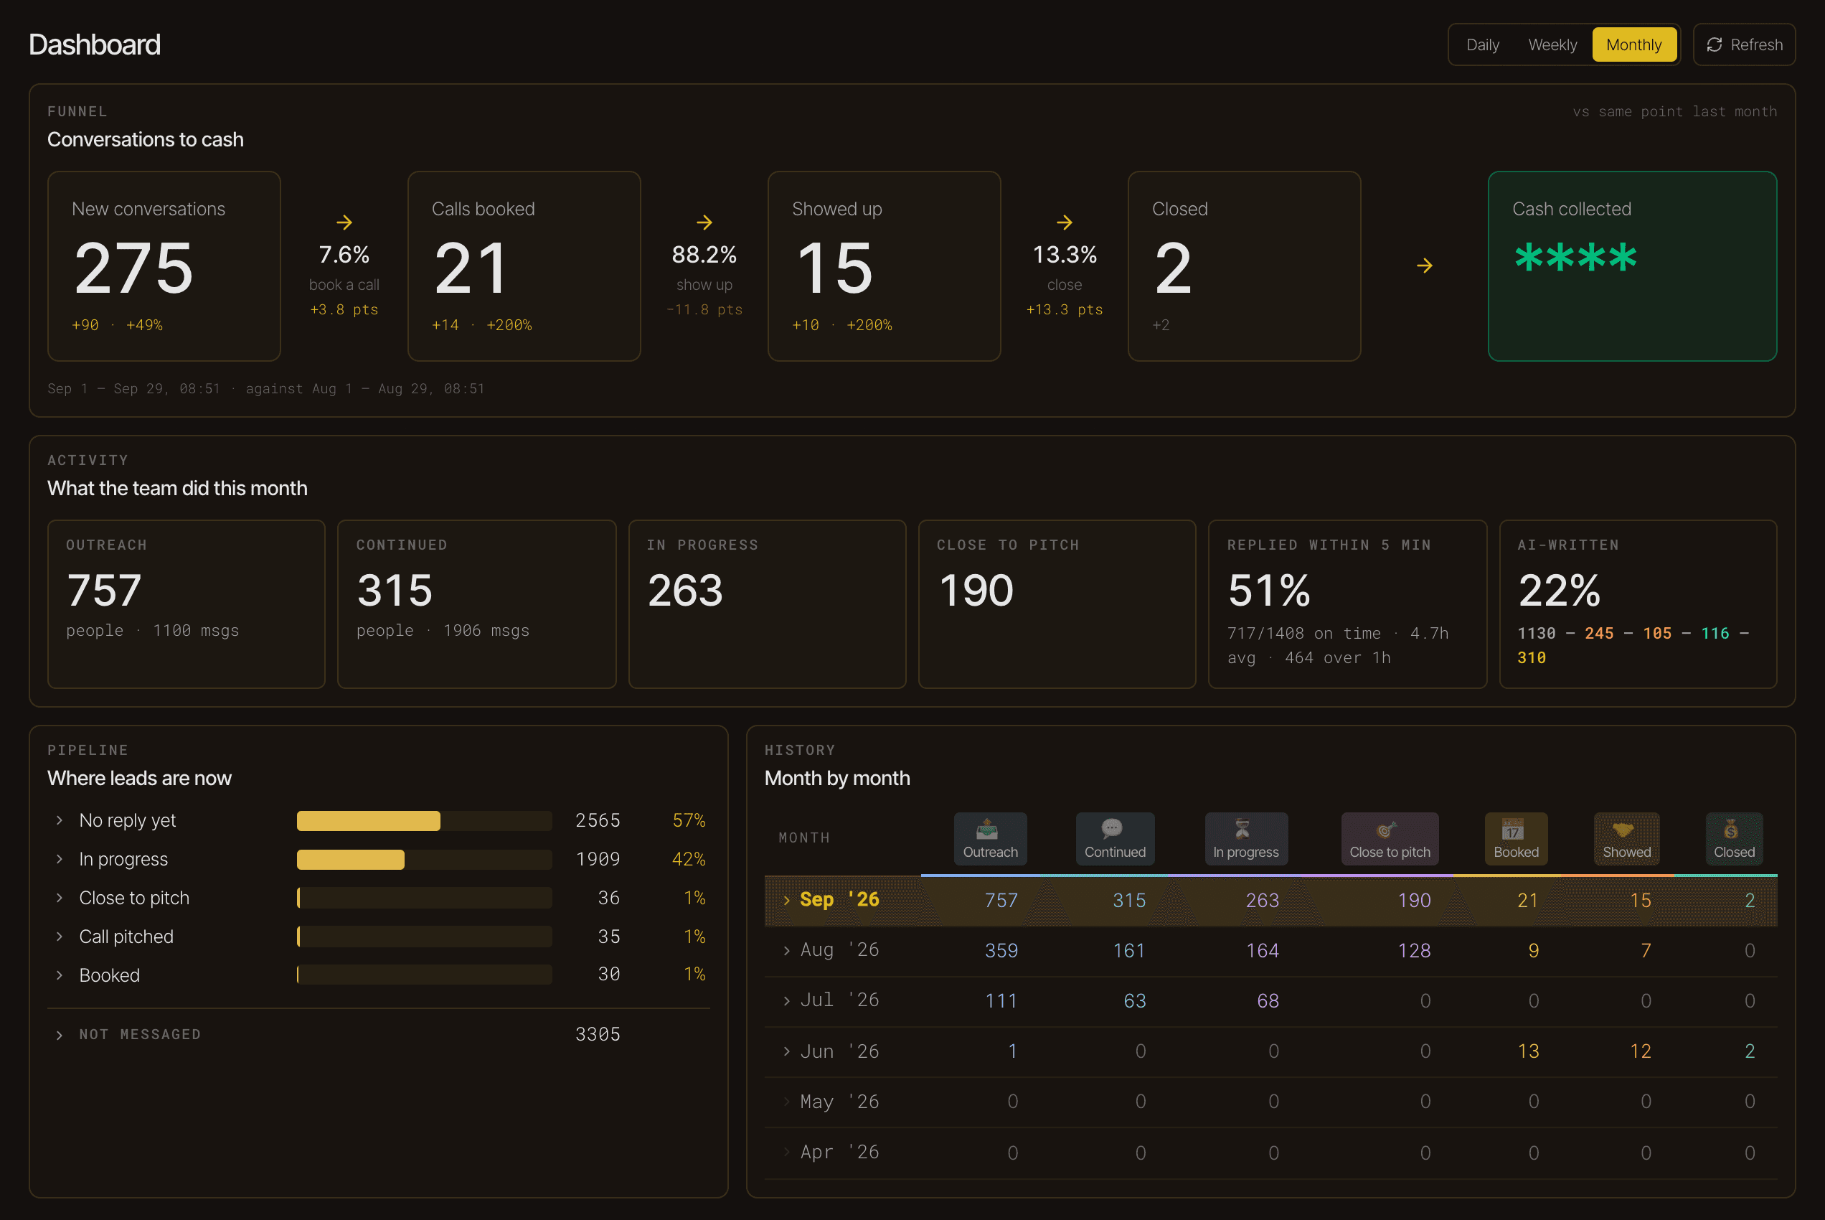Expand the Aug '26 history row

786,950
